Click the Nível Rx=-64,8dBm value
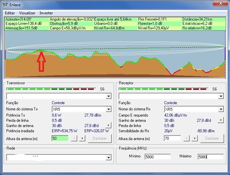 (x=109, y=28)
